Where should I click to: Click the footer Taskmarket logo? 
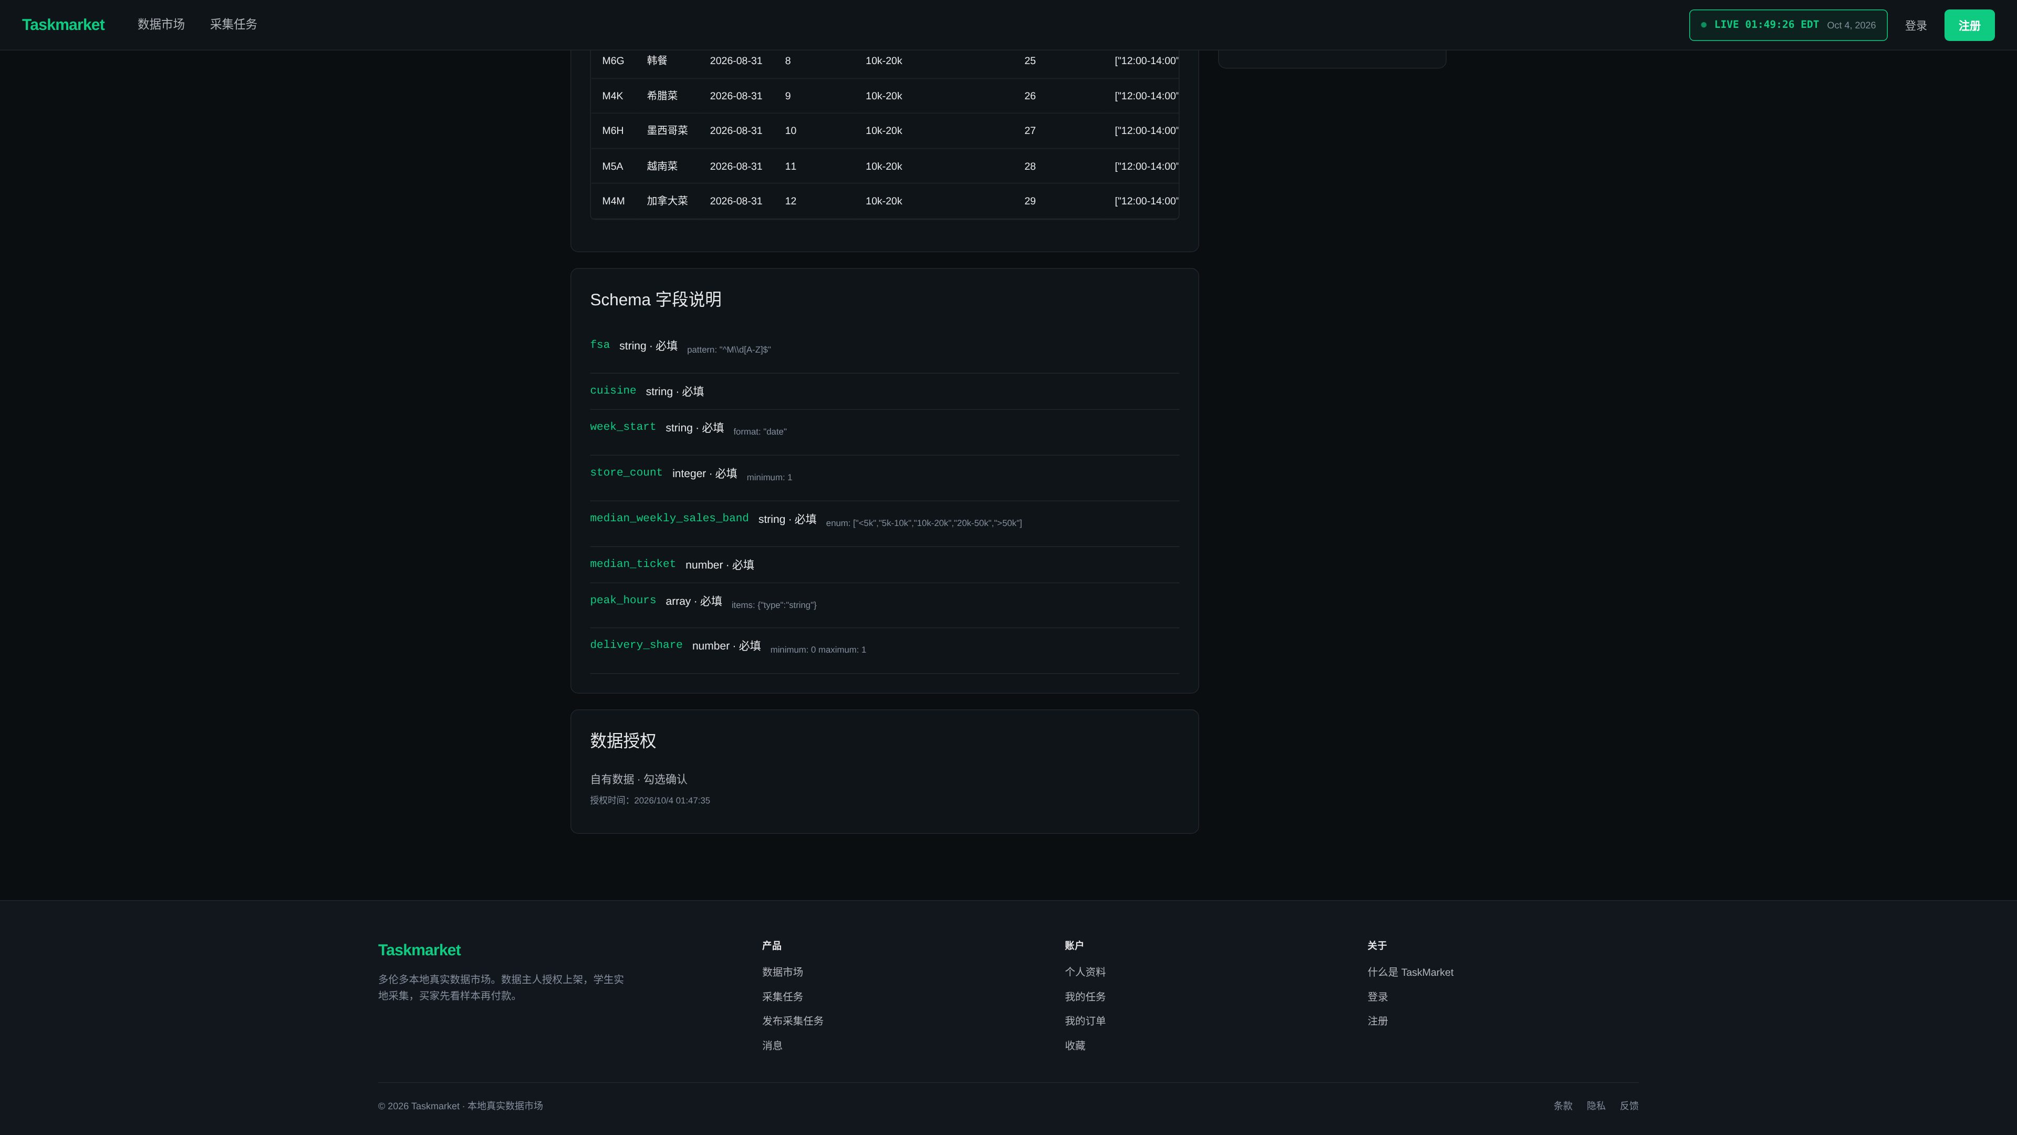click(419, 950)
